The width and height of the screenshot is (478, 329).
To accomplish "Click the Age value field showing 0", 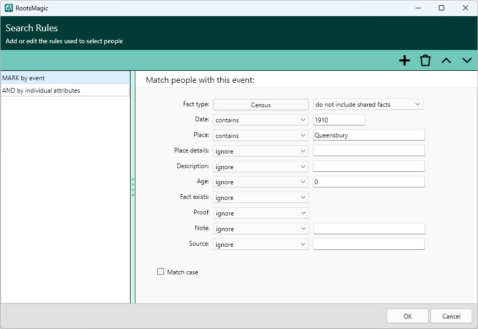I will click(369, 182).
